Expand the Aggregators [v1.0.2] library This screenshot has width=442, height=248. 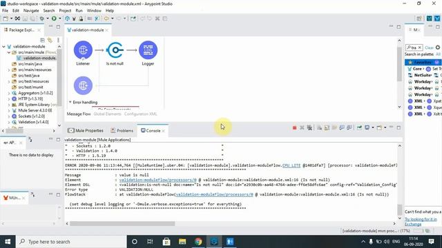(x=9, y=93)
